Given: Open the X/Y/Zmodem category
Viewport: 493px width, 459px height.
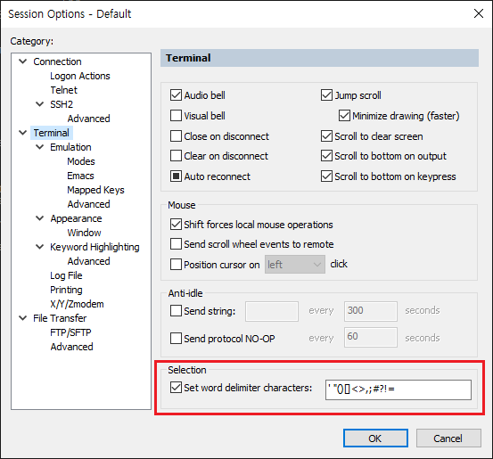Looking at the screenshot, I should point(77,304).
